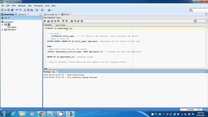
Task: Click the Copy icon in main toolbar
Action: (x=28, y=10)
